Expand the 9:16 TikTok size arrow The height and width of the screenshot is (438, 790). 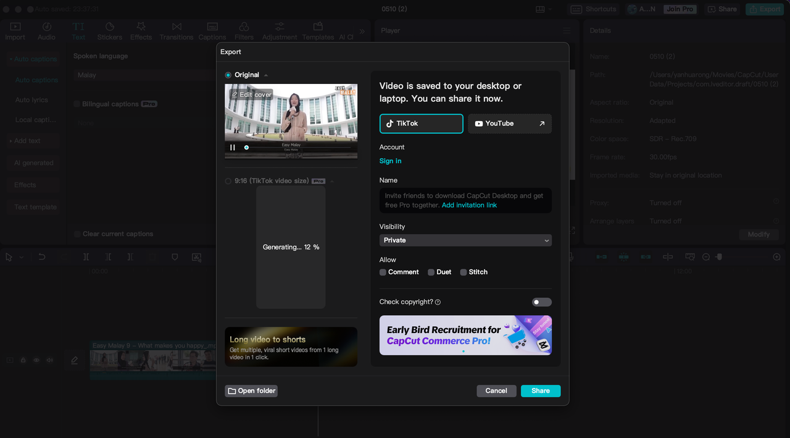(332, 182)
